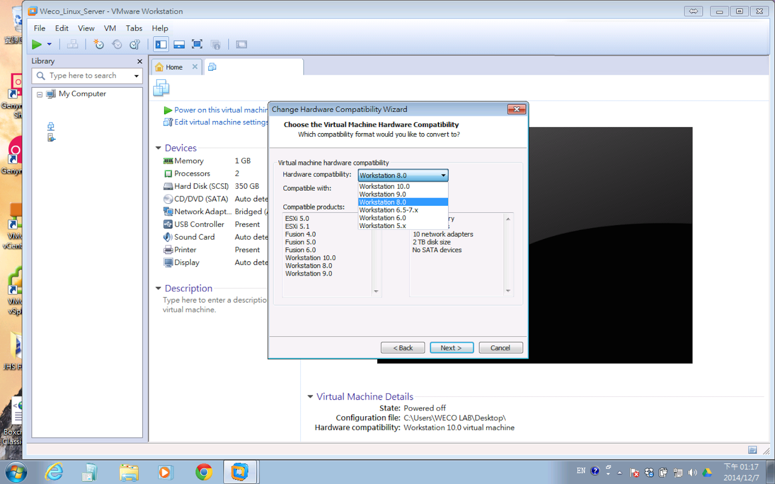The height and width of the screenshot is (484, 775).
Task: Choose Workstation 6.5-7.x from dropdown list
Action: 403,210
